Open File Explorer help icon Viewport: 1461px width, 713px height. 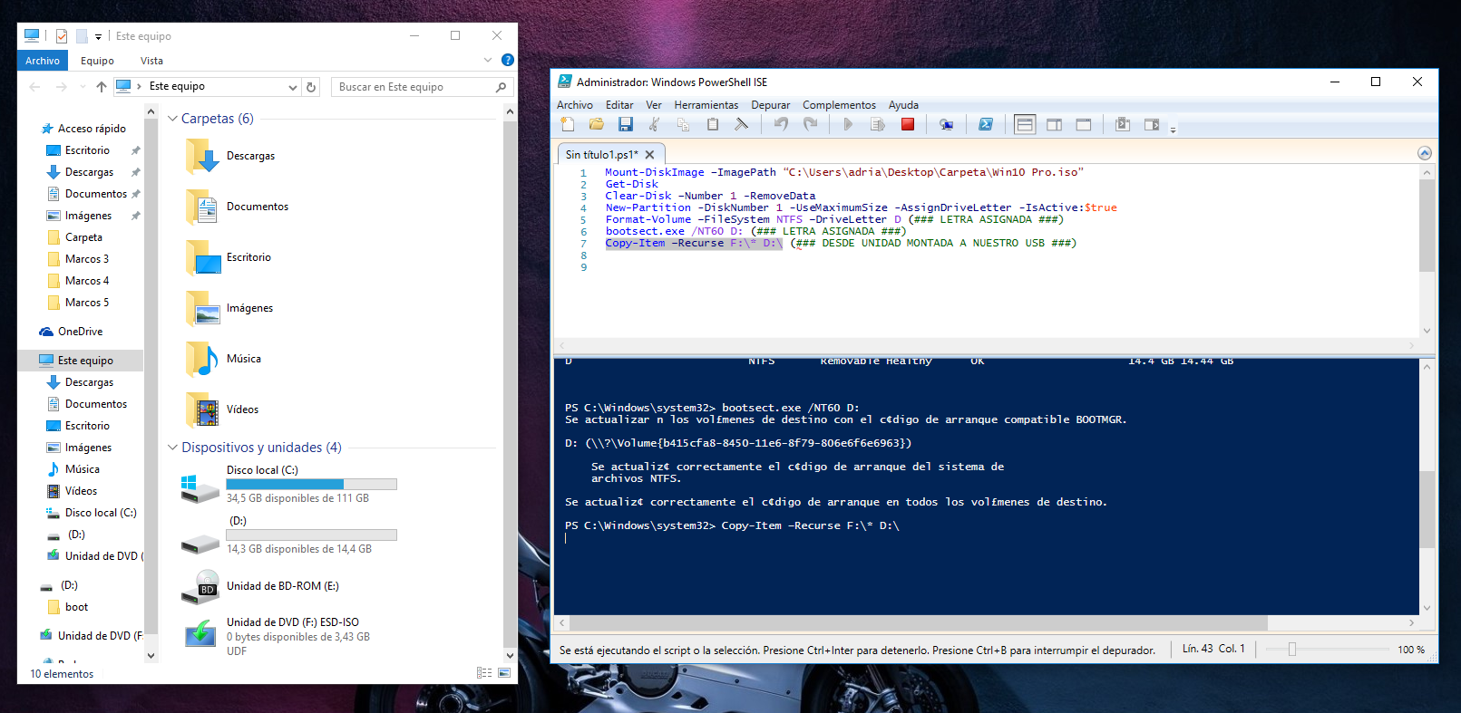coord(508,60)
